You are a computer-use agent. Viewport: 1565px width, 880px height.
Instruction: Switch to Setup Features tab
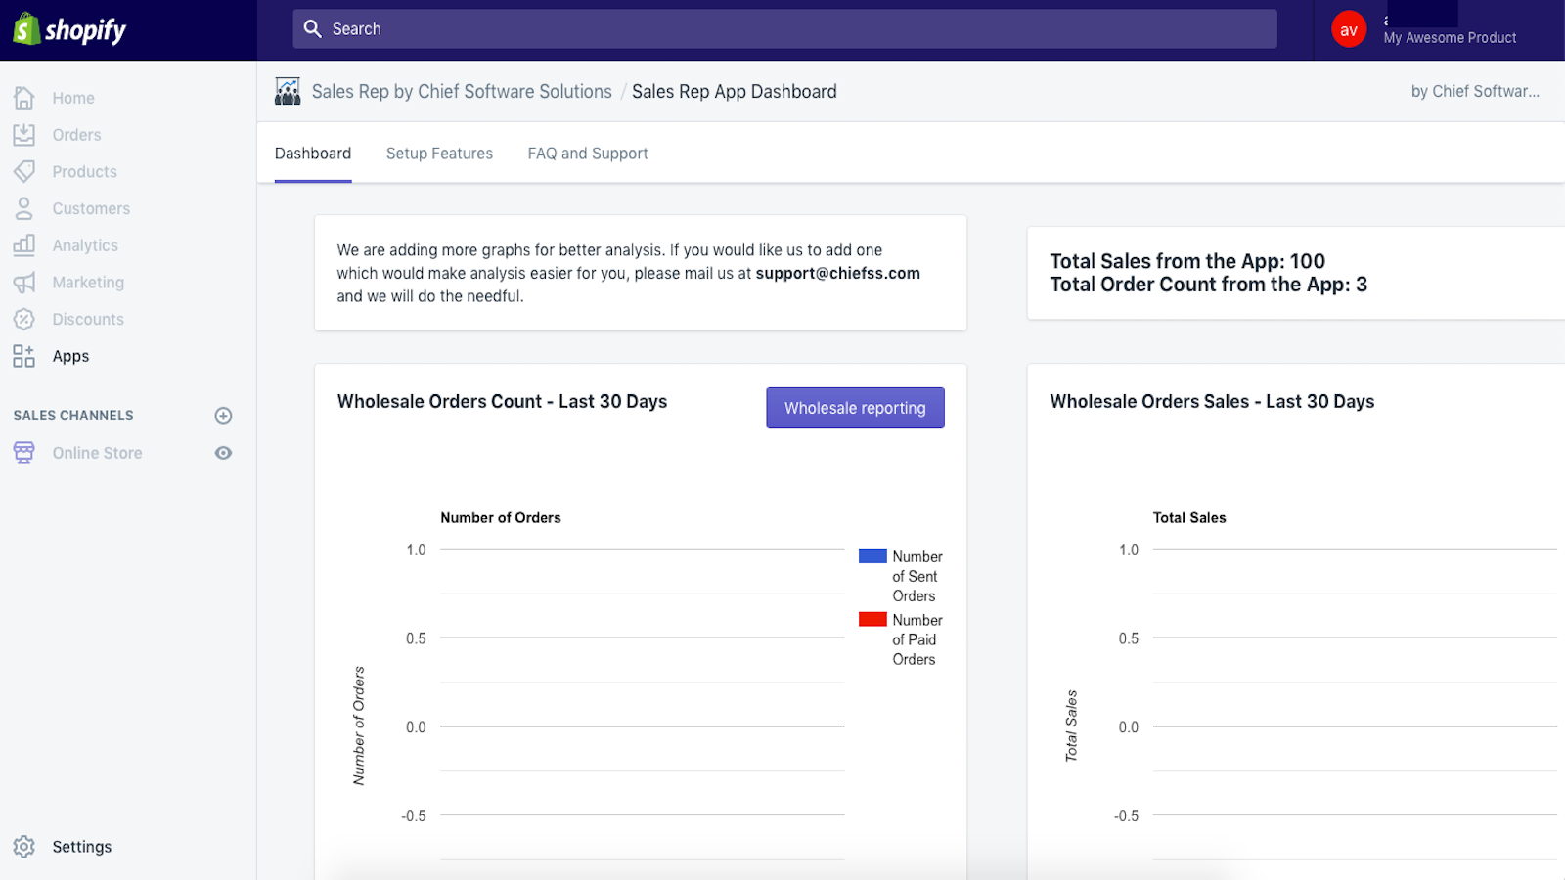pos(439,154)
